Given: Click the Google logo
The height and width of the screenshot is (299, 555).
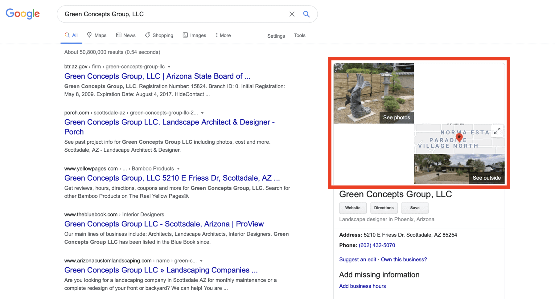Looking at the screenshot, I should tap(23, 14).
